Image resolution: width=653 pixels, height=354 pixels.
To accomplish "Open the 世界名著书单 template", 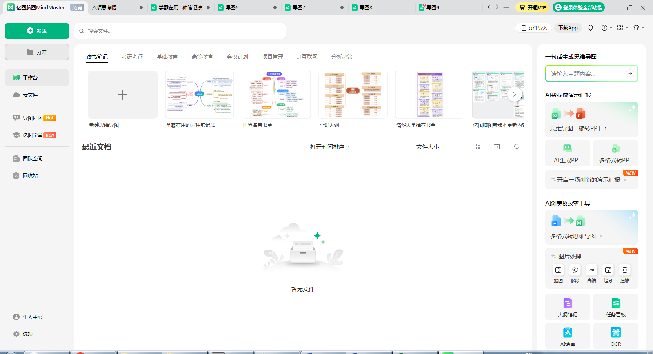I will click(276, 95).
